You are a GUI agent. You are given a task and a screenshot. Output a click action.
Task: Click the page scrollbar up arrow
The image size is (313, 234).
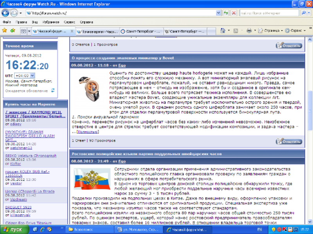tap(310, 40)
